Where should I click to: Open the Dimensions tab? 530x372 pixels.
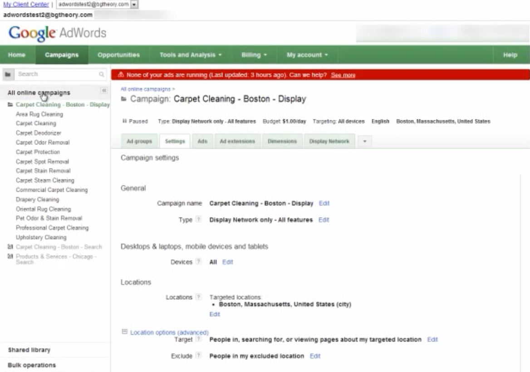click(x=282, y=141)
